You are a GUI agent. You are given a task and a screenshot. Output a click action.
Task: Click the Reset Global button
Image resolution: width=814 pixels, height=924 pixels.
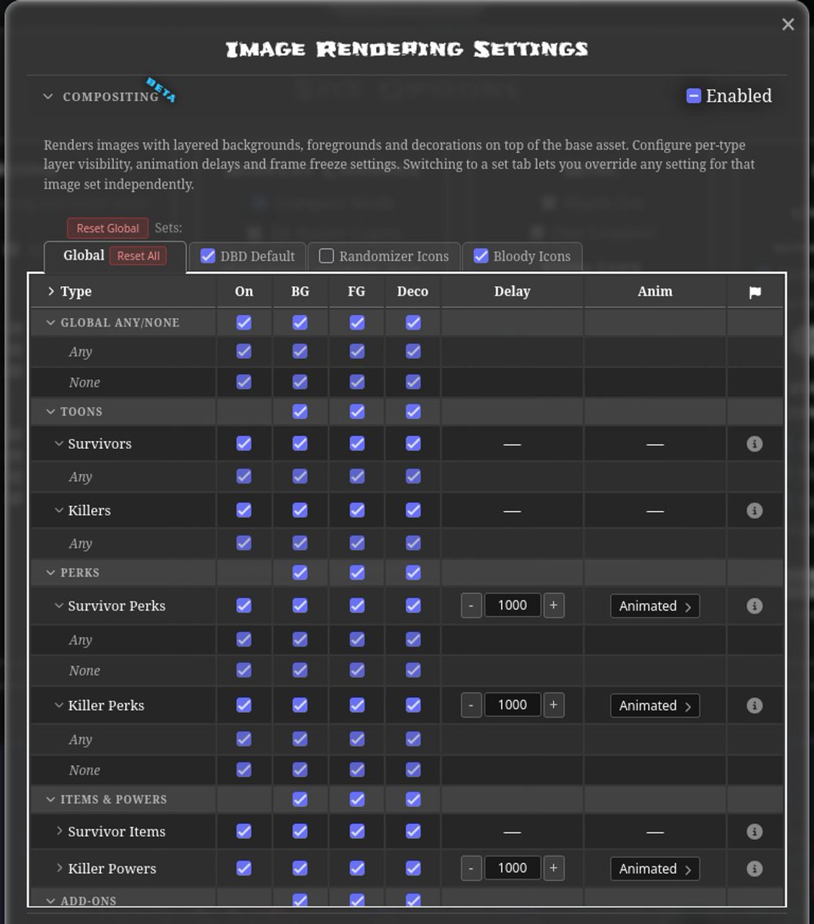click(108, 229)
